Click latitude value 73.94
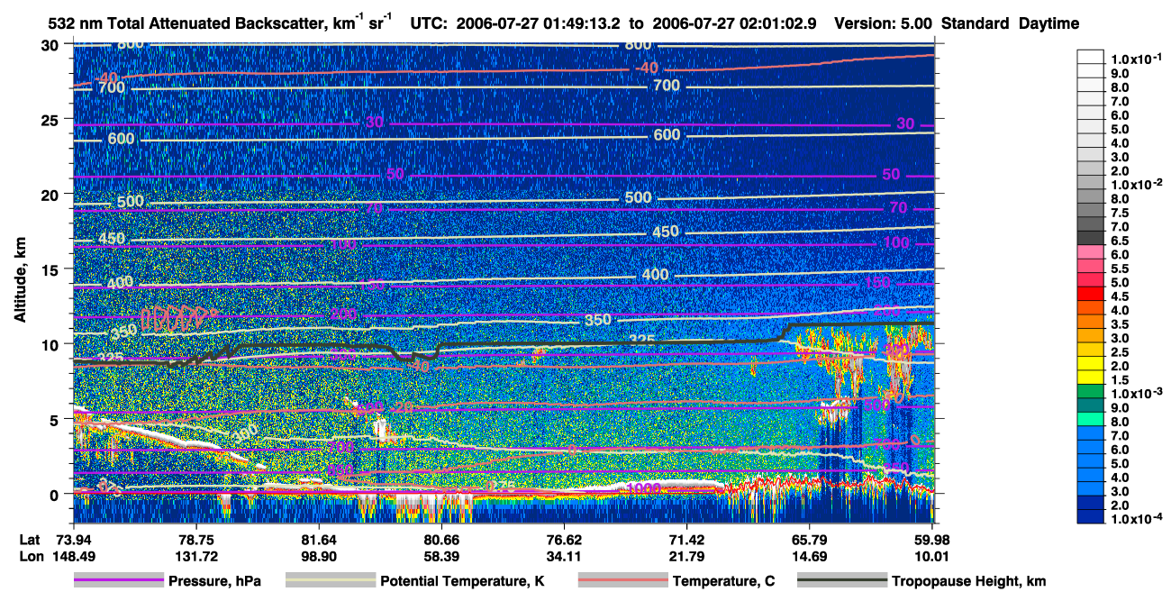 click(x=74, y=540)
